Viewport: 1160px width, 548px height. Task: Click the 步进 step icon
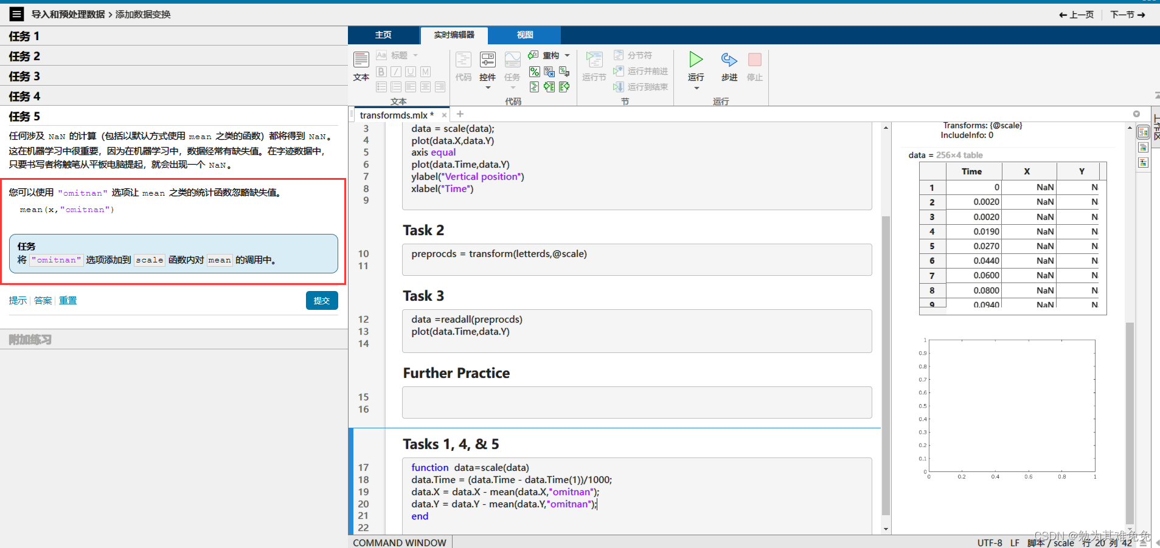point(729,66)
